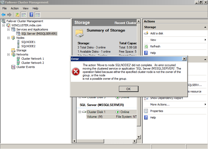The width and height of the screenshot is (208, 149).
Task: Click Show Dependency Report action
Action: point(167,98)
